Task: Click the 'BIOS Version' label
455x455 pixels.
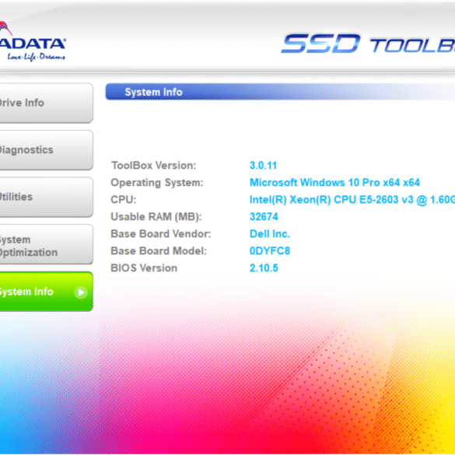Action: [144, 268]
